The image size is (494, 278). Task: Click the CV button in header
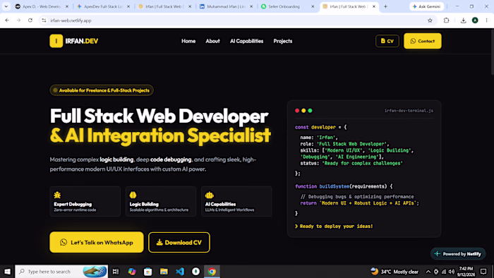click(387, 41)
